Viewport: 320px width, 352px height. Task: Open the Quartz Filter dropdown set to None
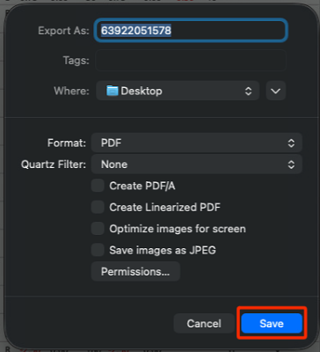tap(197, 165)
